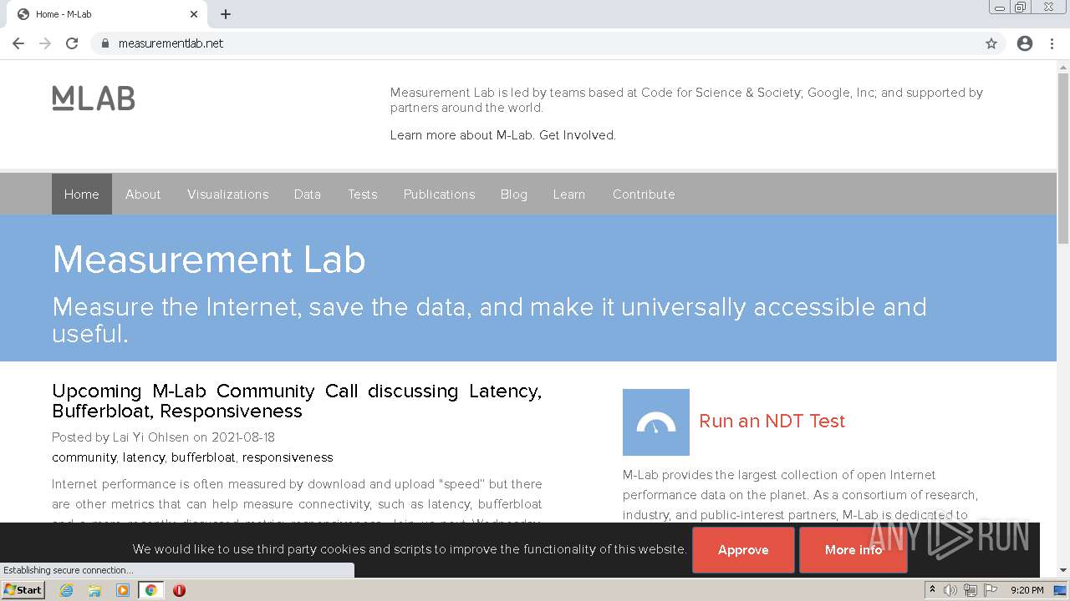Open the Chrome three-dot menu
This screenshot has height=601, width=1070.
(1052, 43)
